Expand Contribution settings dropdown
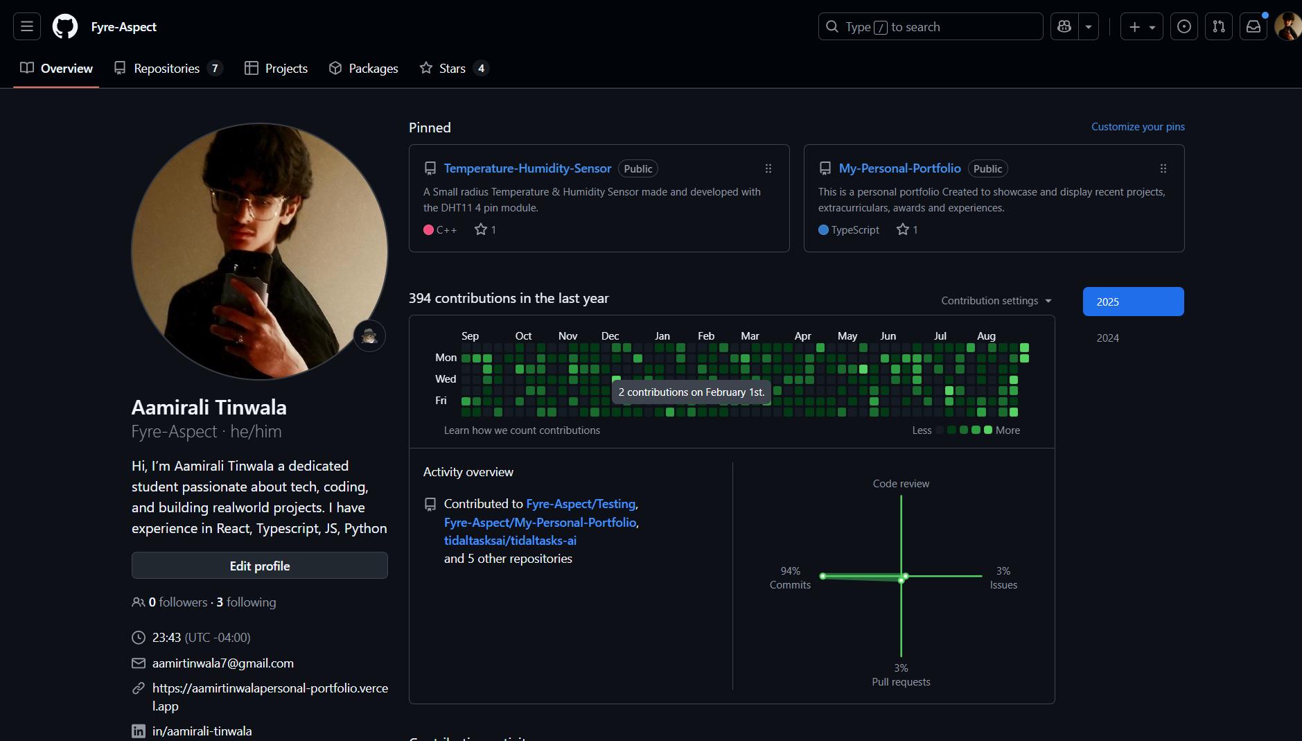Viewport: 1302px width, 741px height. (x=996, y=301)
